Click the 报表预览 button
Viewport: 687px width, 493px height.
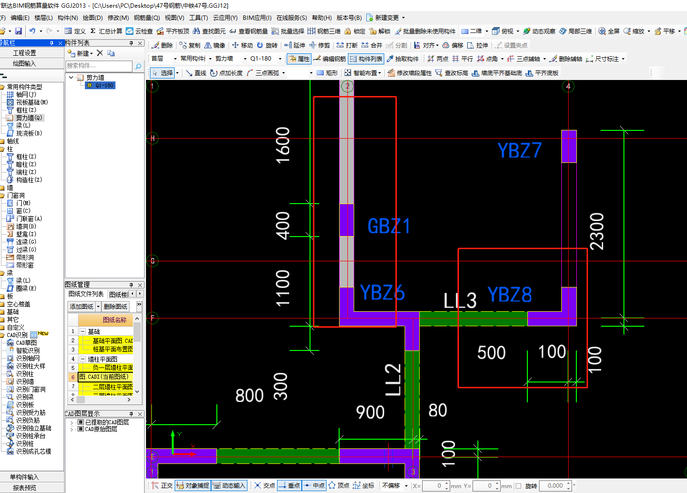click(24, 488)
